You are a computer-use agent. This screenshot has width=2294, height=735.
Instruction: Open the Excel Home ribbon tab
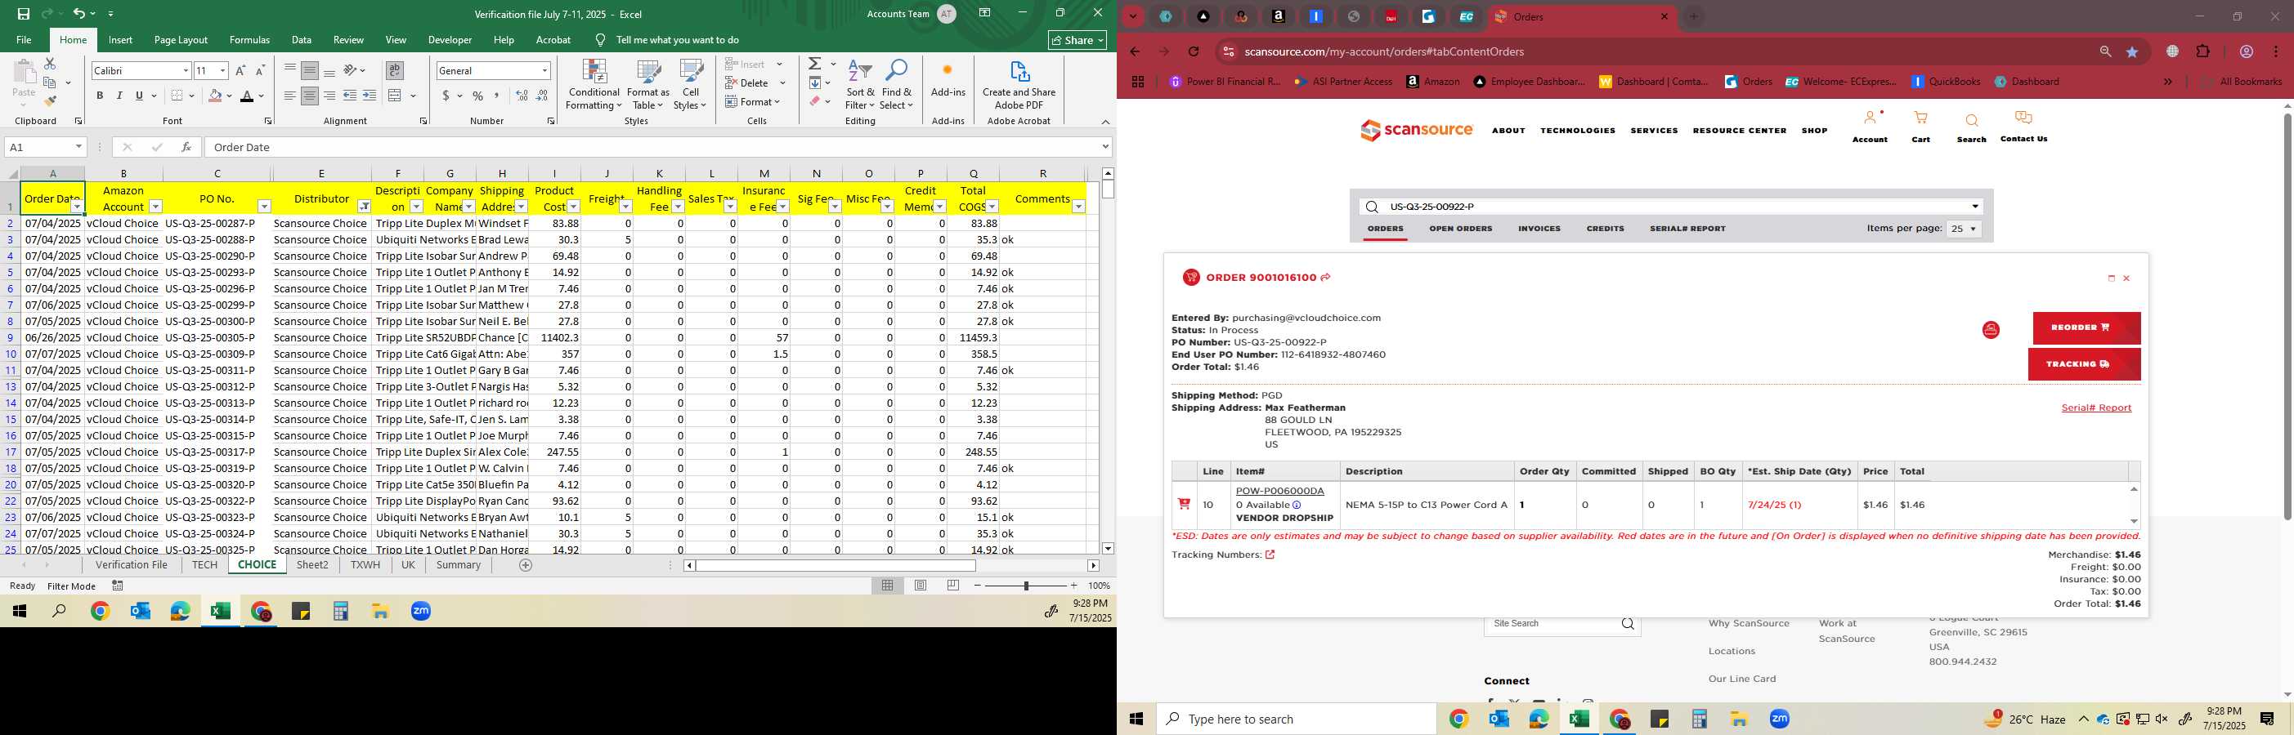click(x=73, y=40)
